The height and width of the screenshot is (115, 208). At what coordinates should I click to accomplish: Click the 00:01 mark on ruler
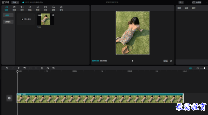click(75, 71)
